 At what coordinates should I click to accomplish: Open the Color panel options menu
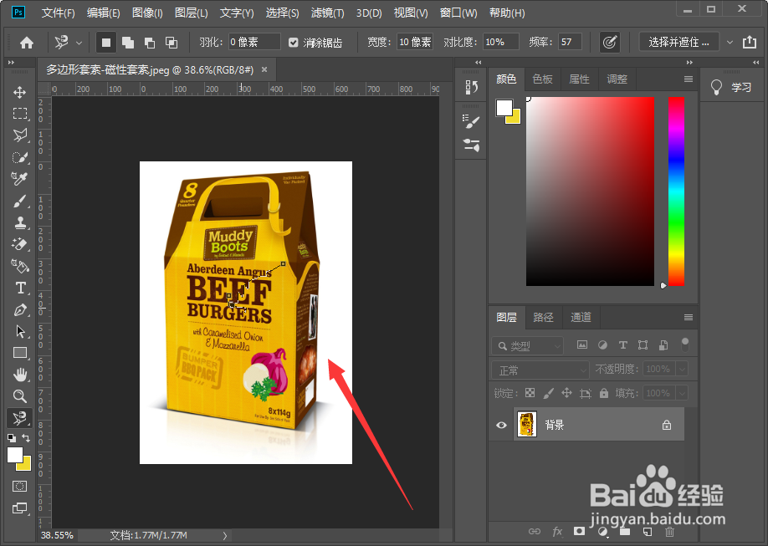(689, 79)
